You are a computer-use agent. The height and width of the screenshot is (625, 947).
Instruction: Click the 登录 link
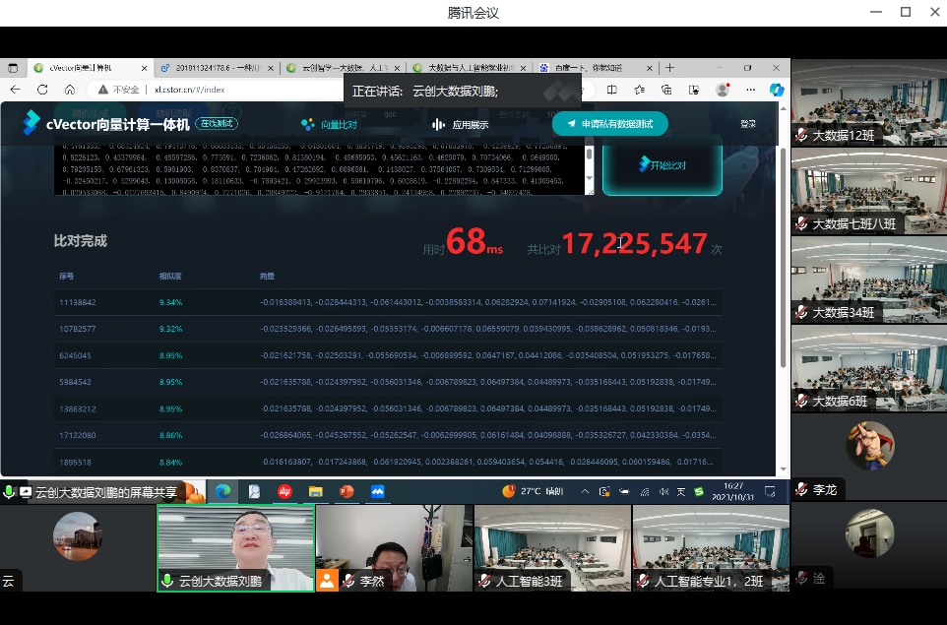(748, 124)
